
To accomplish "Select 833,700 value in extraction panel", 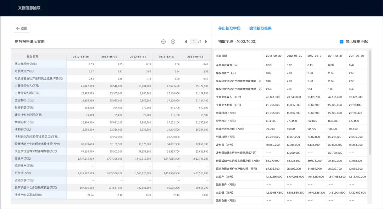I will pos(333,121).
